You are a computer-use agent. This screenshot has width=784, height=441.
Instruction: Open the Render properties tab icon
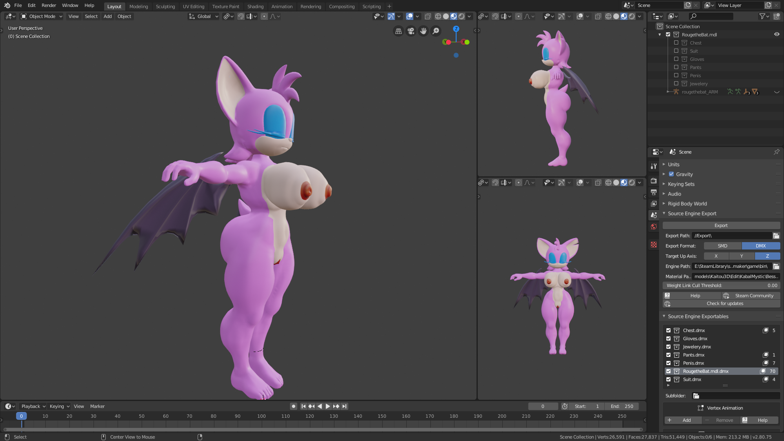coord(654,181)
